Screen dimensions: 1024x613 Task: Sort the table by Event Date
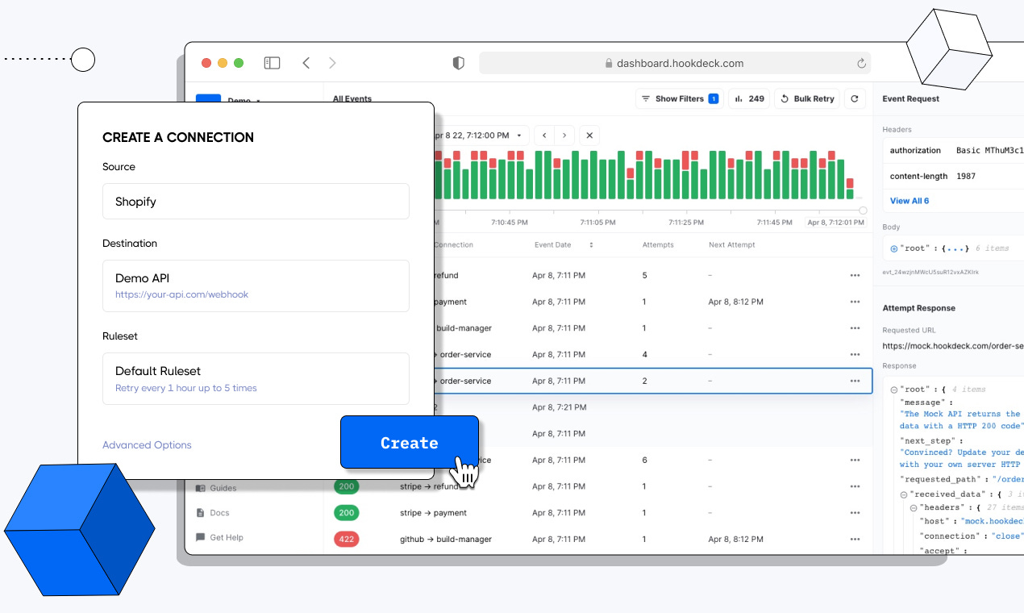coord(564,244)
